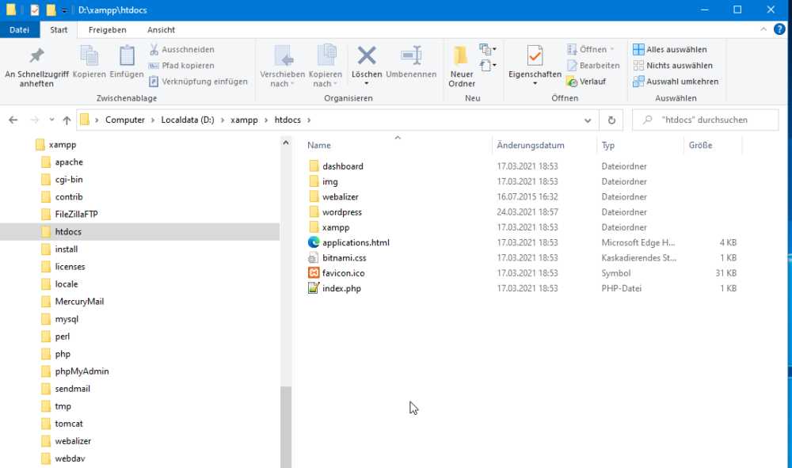The image size is (792, 468).
Task: Click Pfad kopieren in the ribbon
Action: (182, 66)
